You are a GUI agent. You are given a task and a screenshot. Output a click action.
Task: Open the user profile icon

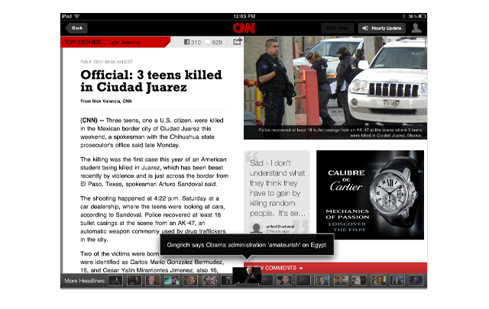click(416, 28)
